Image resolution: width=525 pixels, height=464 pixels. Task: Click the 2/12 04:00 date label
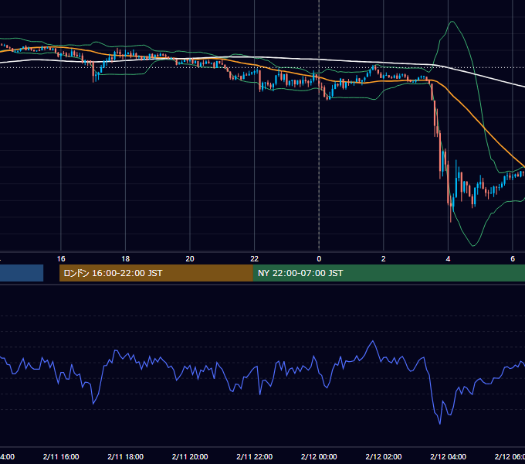coord(448,456)
